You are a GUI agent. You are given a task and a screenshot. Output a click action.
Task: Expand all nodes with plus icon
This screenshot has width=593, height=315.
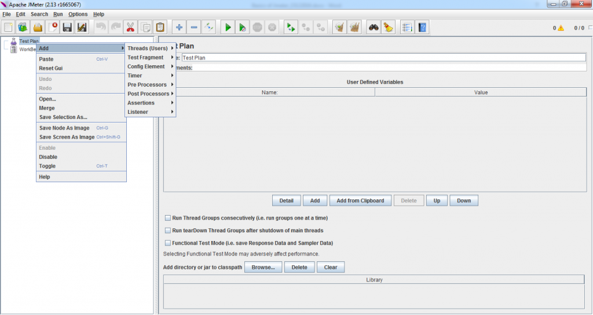(x=180, y=28)
